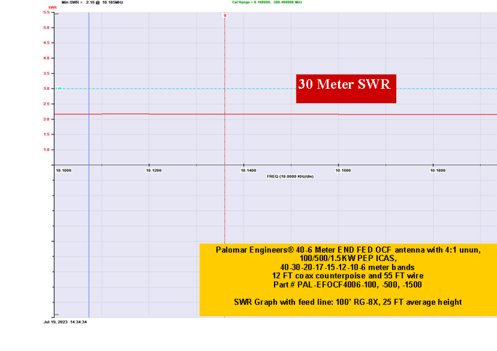Screen dimensions: 497x351
Task: Click the Jul 19, 2023 timestamp
Action: pos(65,322)
